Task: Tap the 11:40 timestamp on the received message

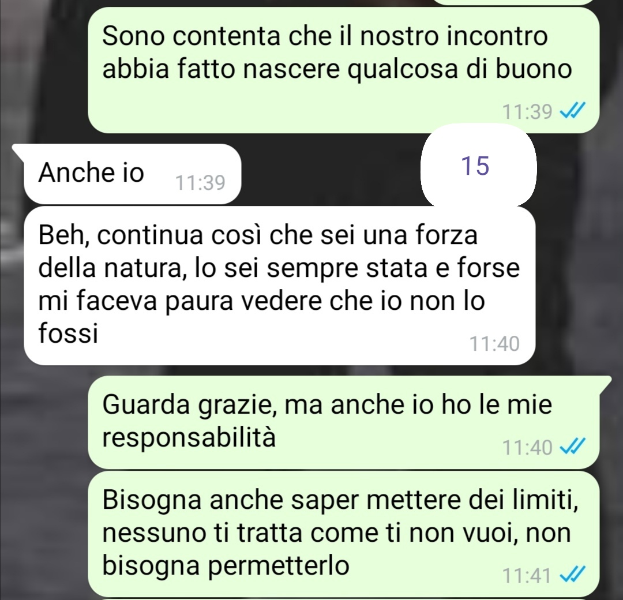Action: 494,344
